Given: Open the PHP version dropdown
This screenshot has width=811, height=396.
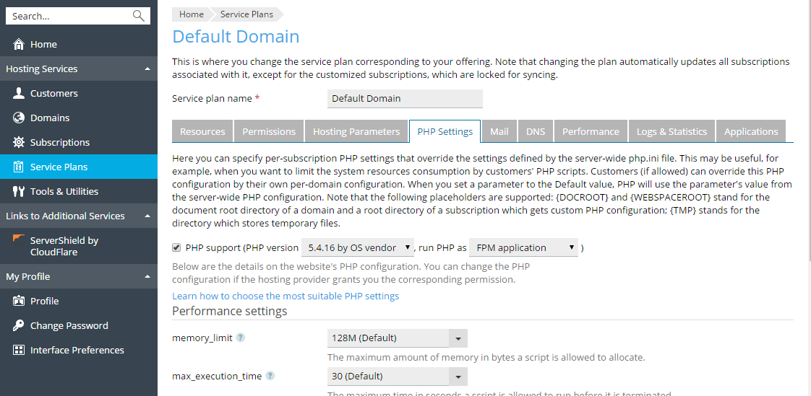Looking at the screenshot, I should click(357, 247).
